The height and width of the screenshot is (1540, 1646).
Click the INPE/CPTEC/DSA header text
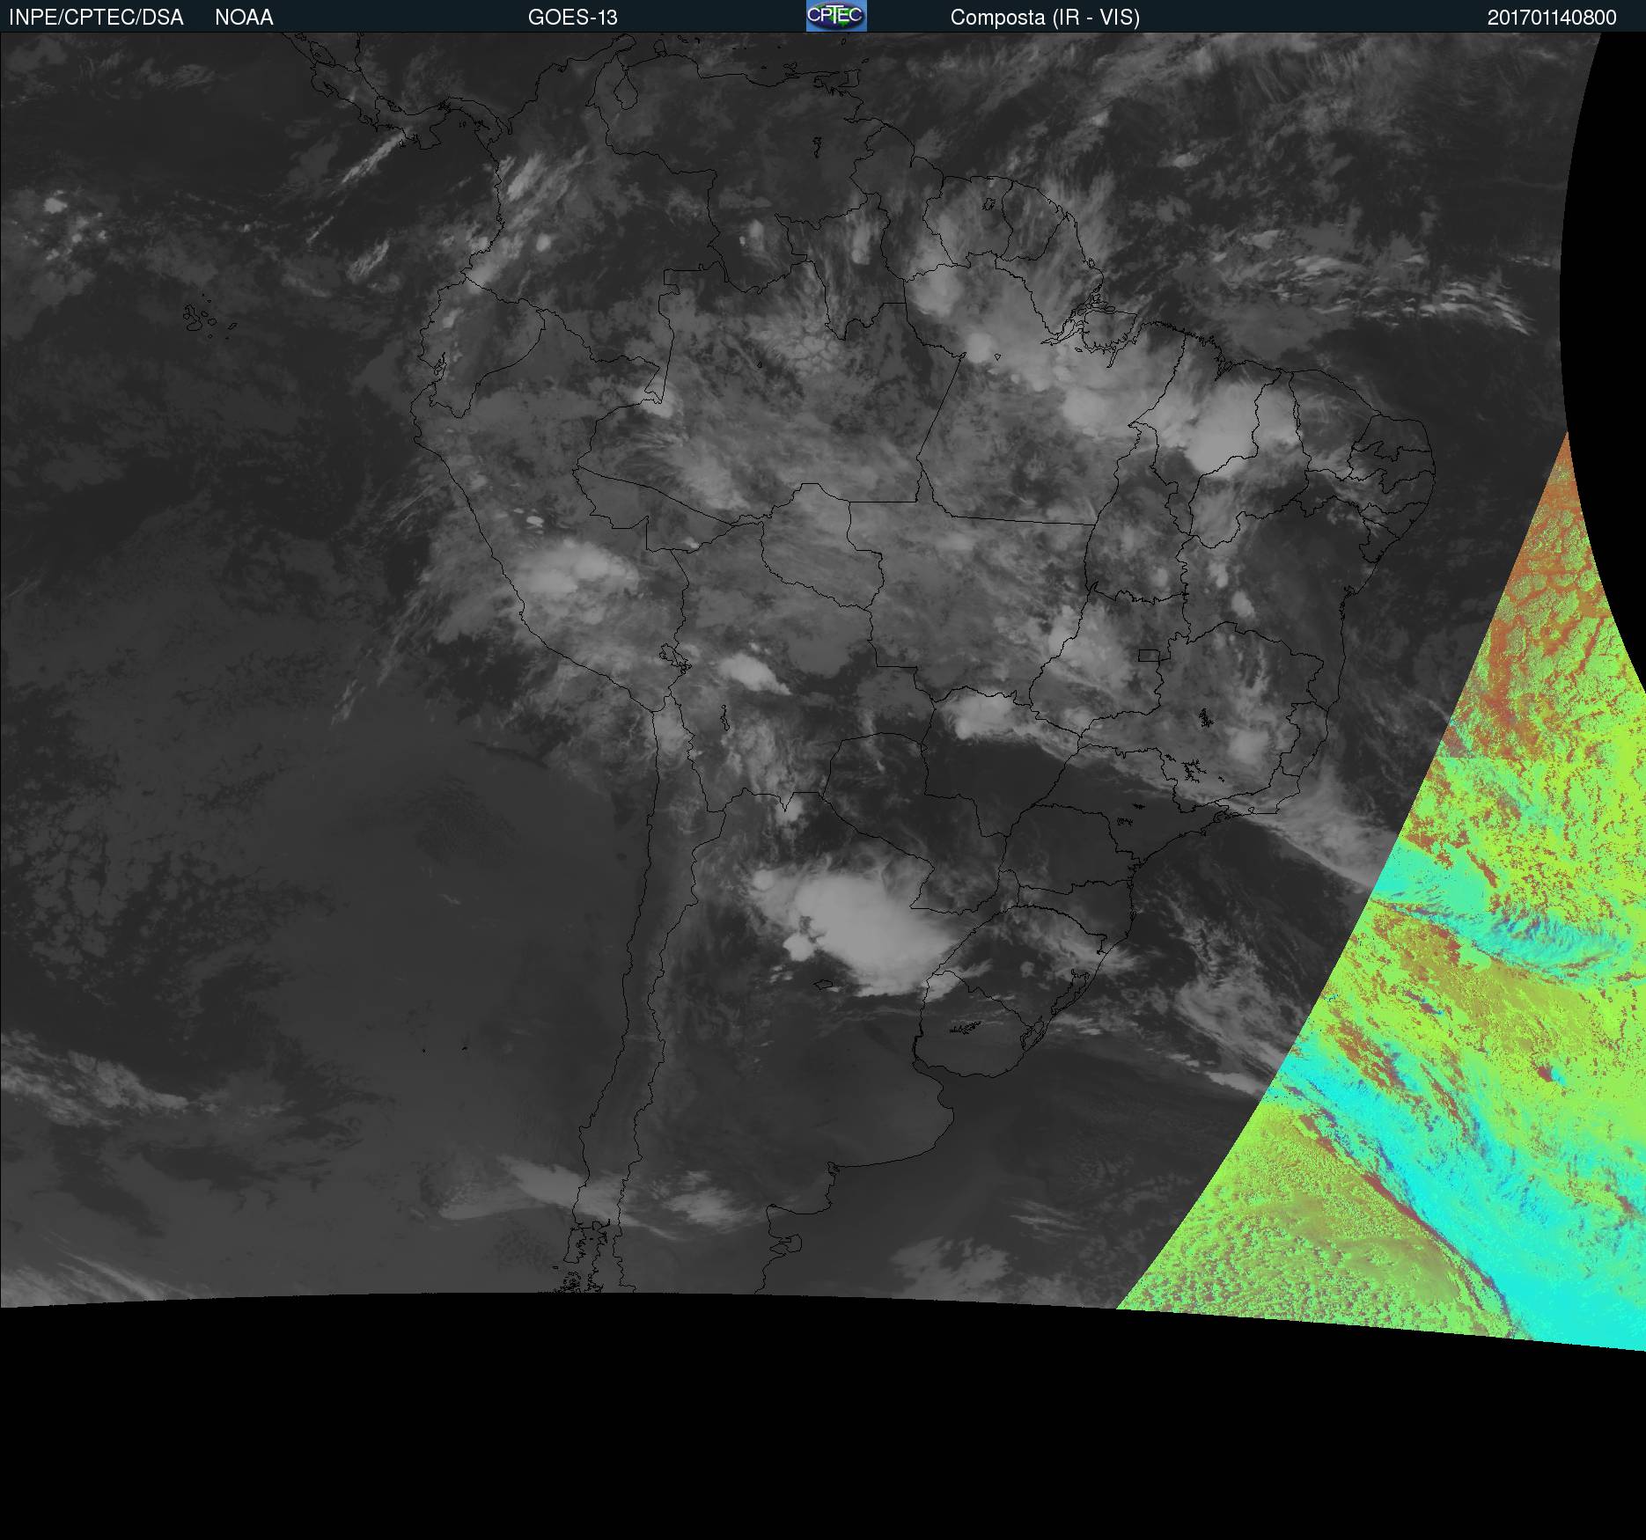click(x=96, y=18)
